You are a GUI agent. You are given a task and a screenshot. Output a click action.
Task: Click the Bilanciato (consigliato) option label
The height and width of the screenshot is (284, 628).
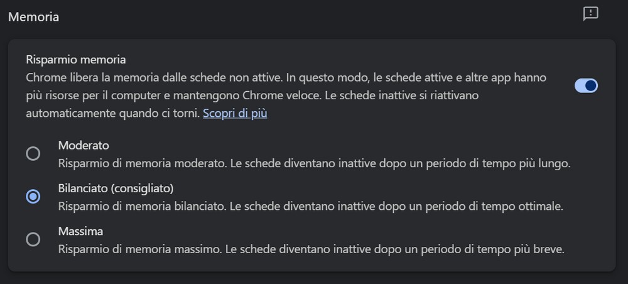tap(116, 188)
